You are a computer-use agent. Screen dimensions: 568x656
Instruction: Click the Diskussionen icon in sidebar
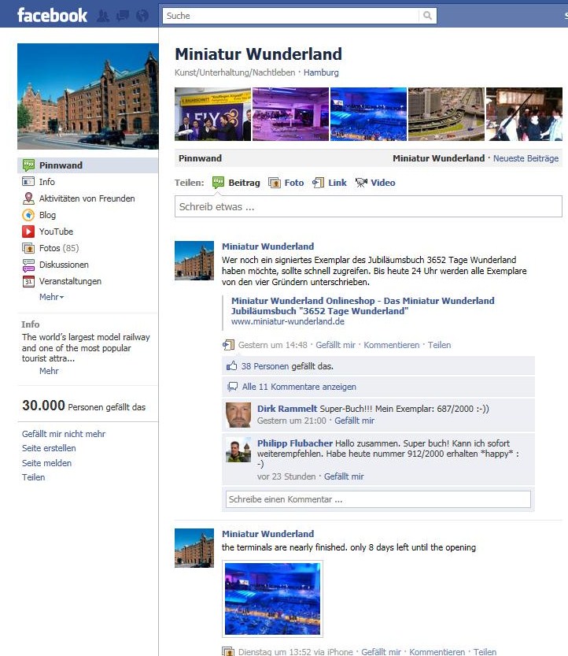(28, 265)
